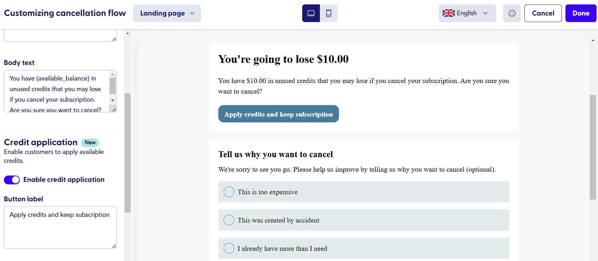
Task: Click the Done button
Action: click(581, 13)
